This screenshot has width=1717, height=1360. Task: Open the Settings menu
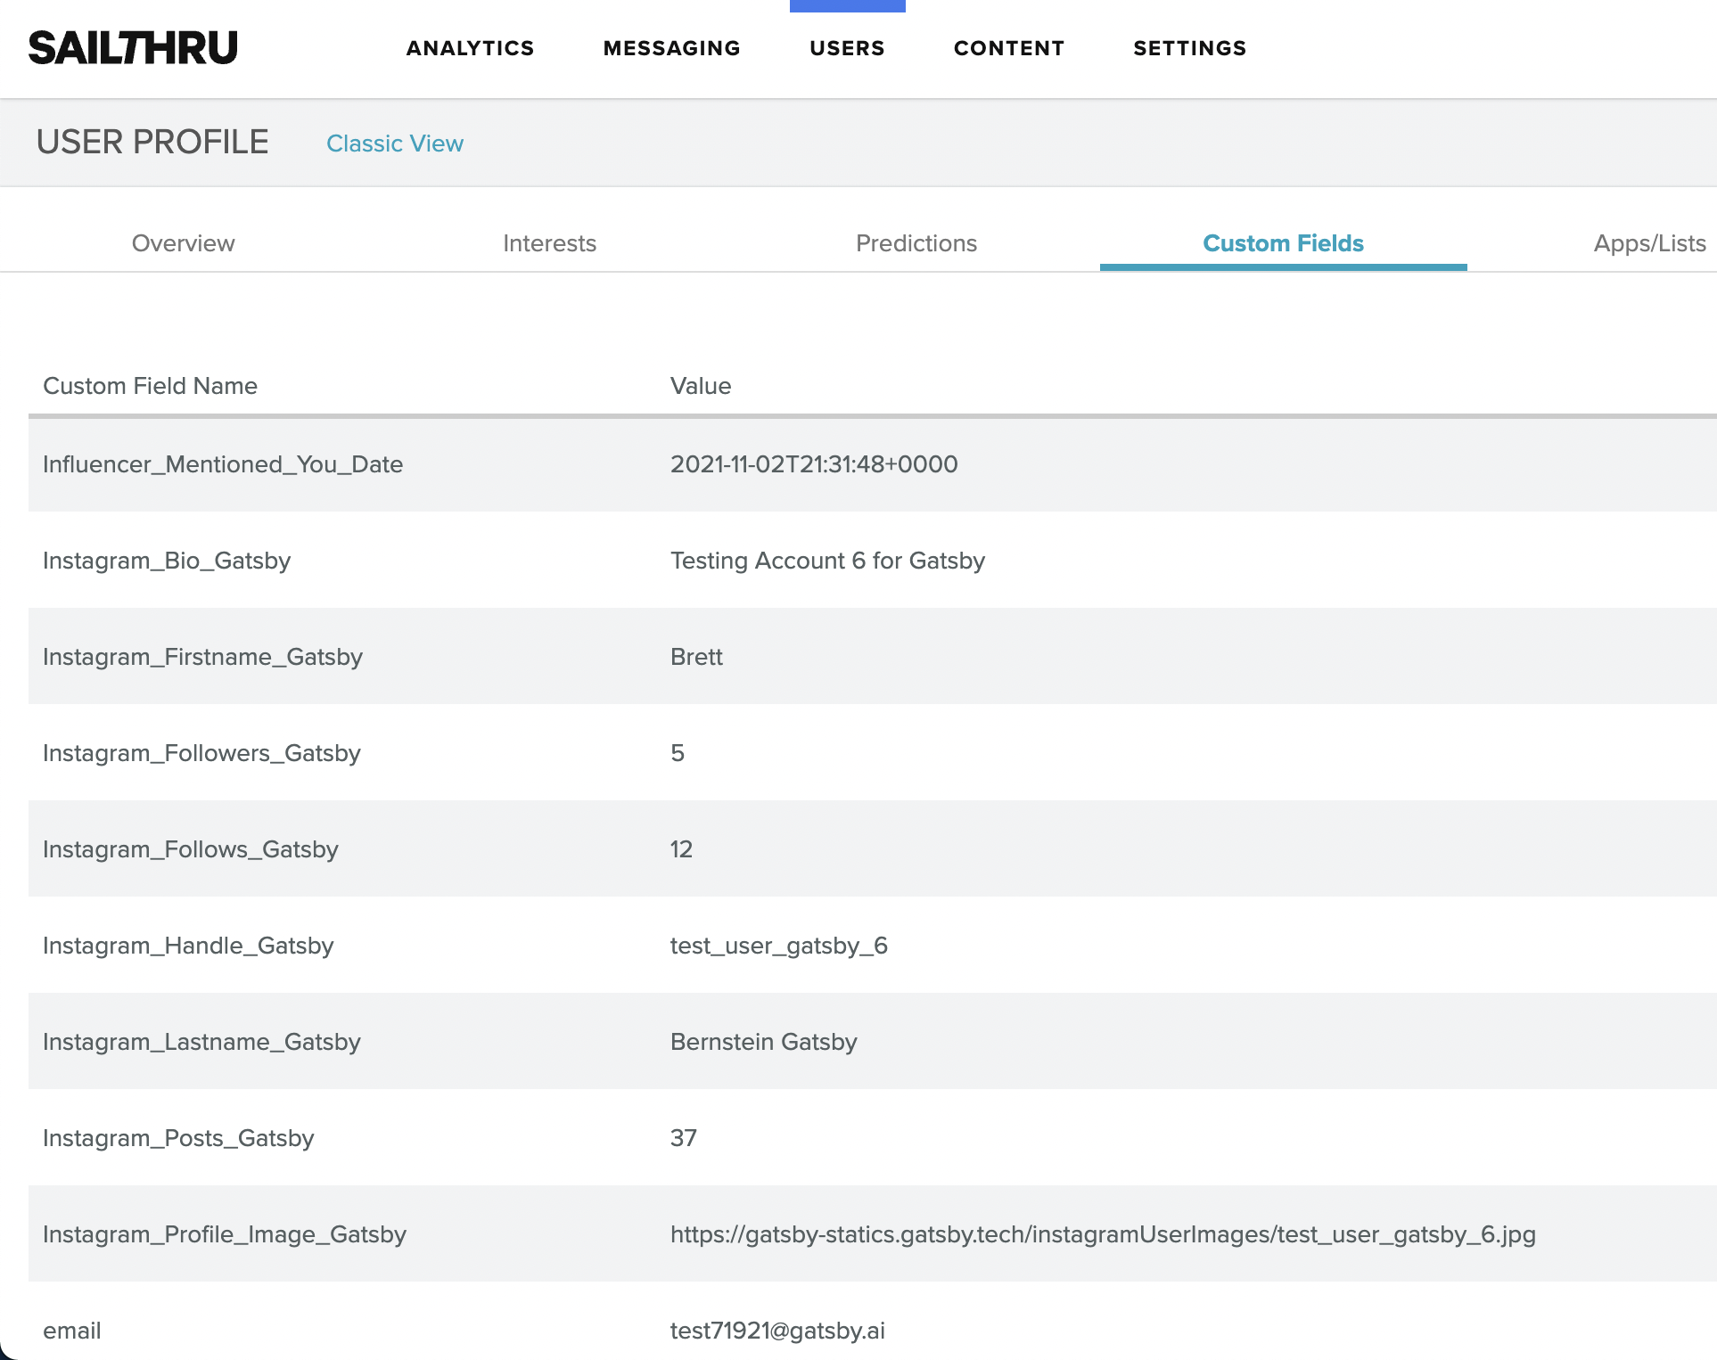coord(1189,48)
